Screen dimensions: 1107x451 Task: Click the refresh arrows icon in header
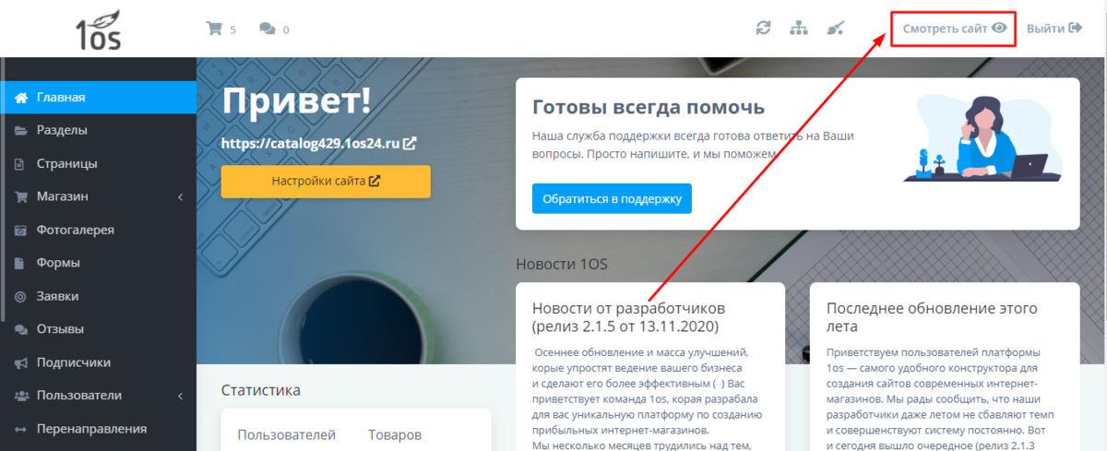click(x=763, y=28)
